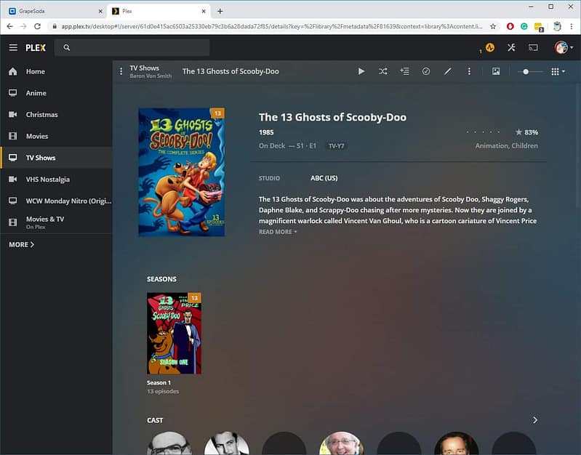Select the first cast member photo
This screenshot has height=455, width=581.
click(x=169, y=443)
